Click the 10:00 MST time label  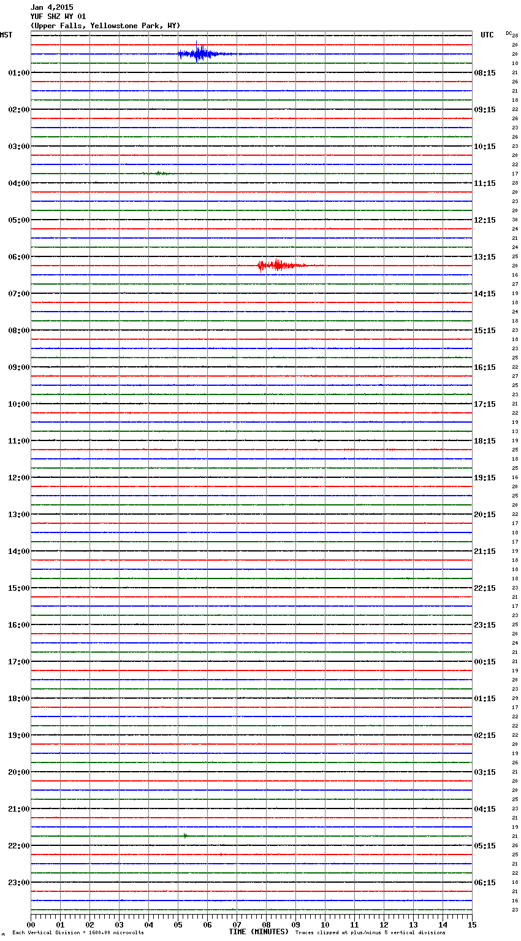[x=19, y=404]
